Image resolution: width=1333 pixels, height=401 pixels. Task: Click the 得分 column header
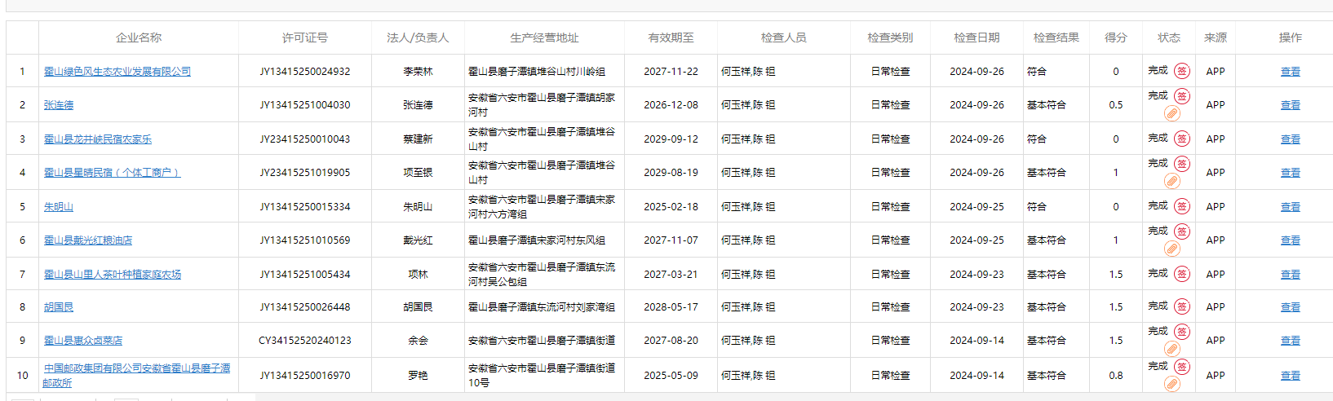(1115, 37)
